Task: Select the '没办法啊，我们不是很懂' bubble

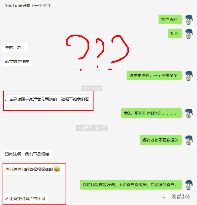Action: tap(27, 154)
